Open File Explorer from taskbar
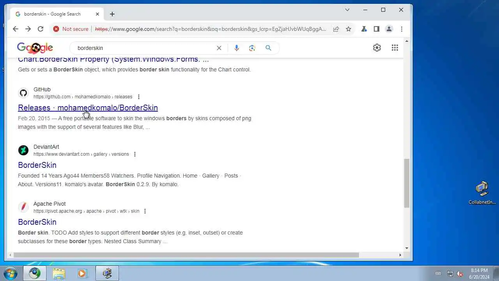The height and width of the screenshot is (281, 499). tap(59, 273)
